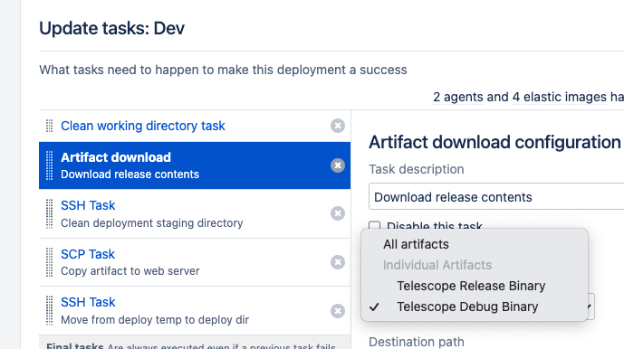Screen dimensions: 624x349
Task: Click 'Move from deploy temp to deploy dir' text
Action: click(x=155, y=319)
